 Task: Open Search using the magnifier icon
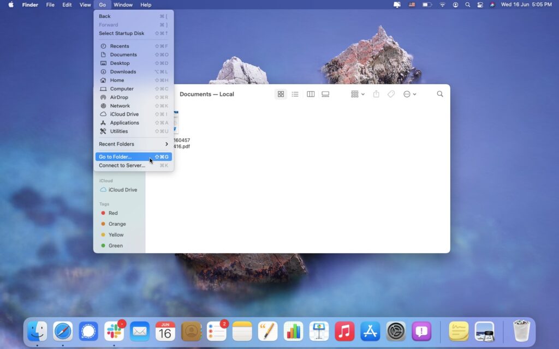pos(440,94)
